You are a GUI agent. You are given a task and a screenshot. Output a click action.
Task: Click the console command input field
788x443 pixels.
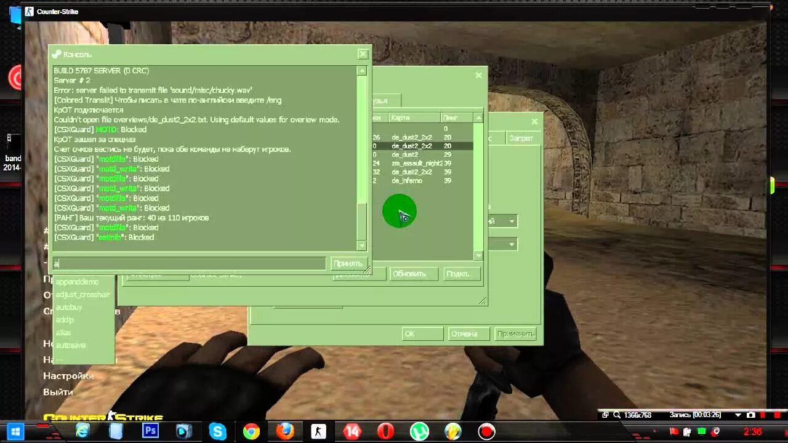pos(189,263)
